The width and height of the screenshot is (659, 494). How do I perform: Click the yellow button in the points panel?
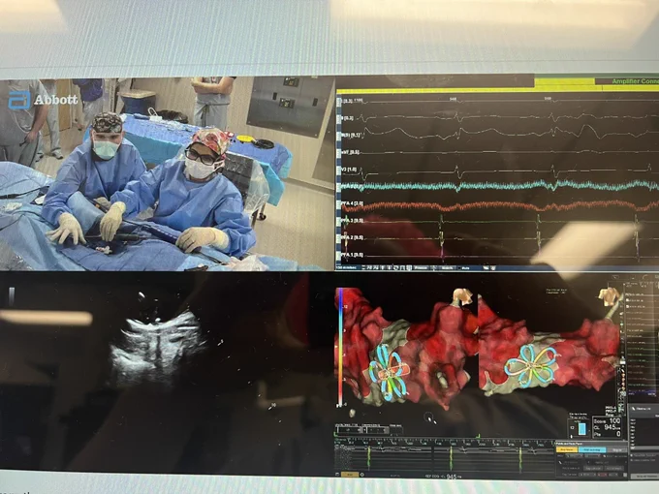coord(567,449)
